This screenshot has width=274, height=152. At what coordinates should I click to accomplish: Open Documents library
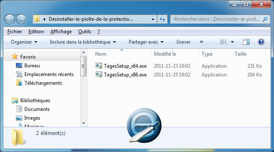[37, 109]
